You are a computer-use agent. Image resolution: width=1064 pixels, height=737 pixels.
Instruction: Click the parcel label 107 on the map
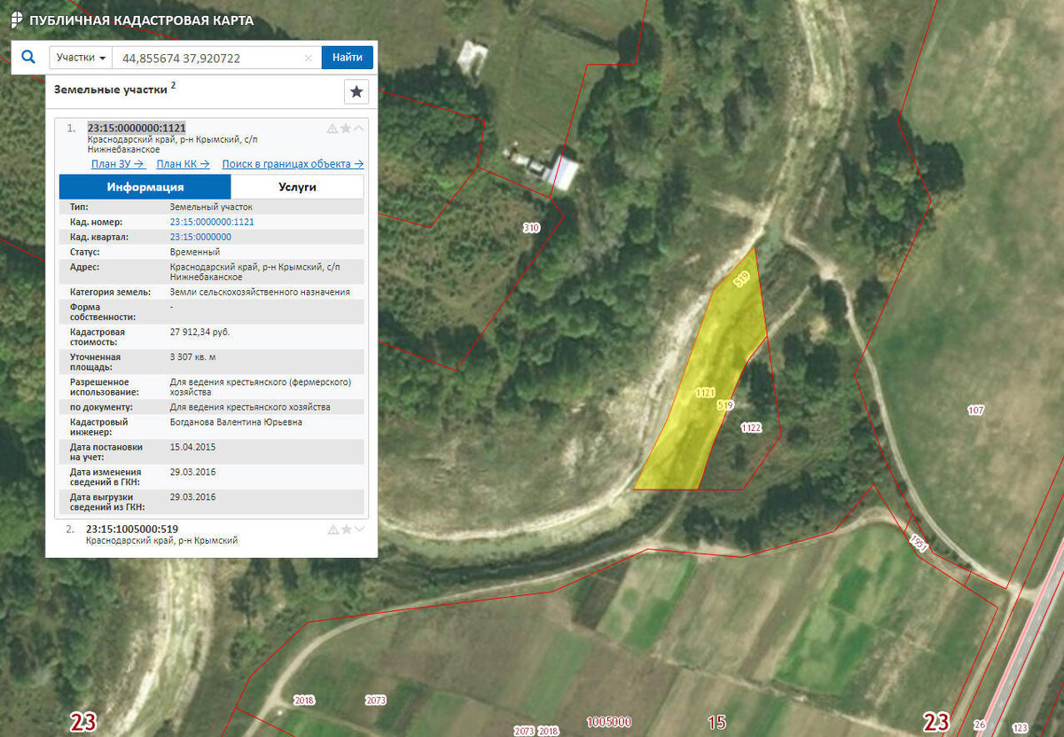(976, 410)
